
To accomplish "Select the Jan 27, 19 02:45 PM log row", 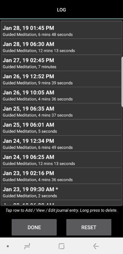I will coord(61,63).
